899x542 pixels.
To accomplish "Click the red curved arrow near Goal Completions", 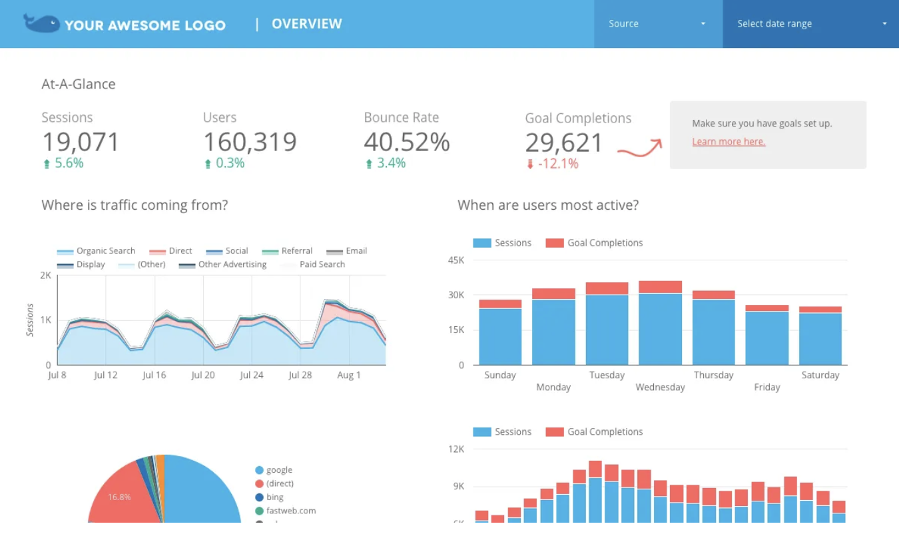I will click(x=639, y=148).
